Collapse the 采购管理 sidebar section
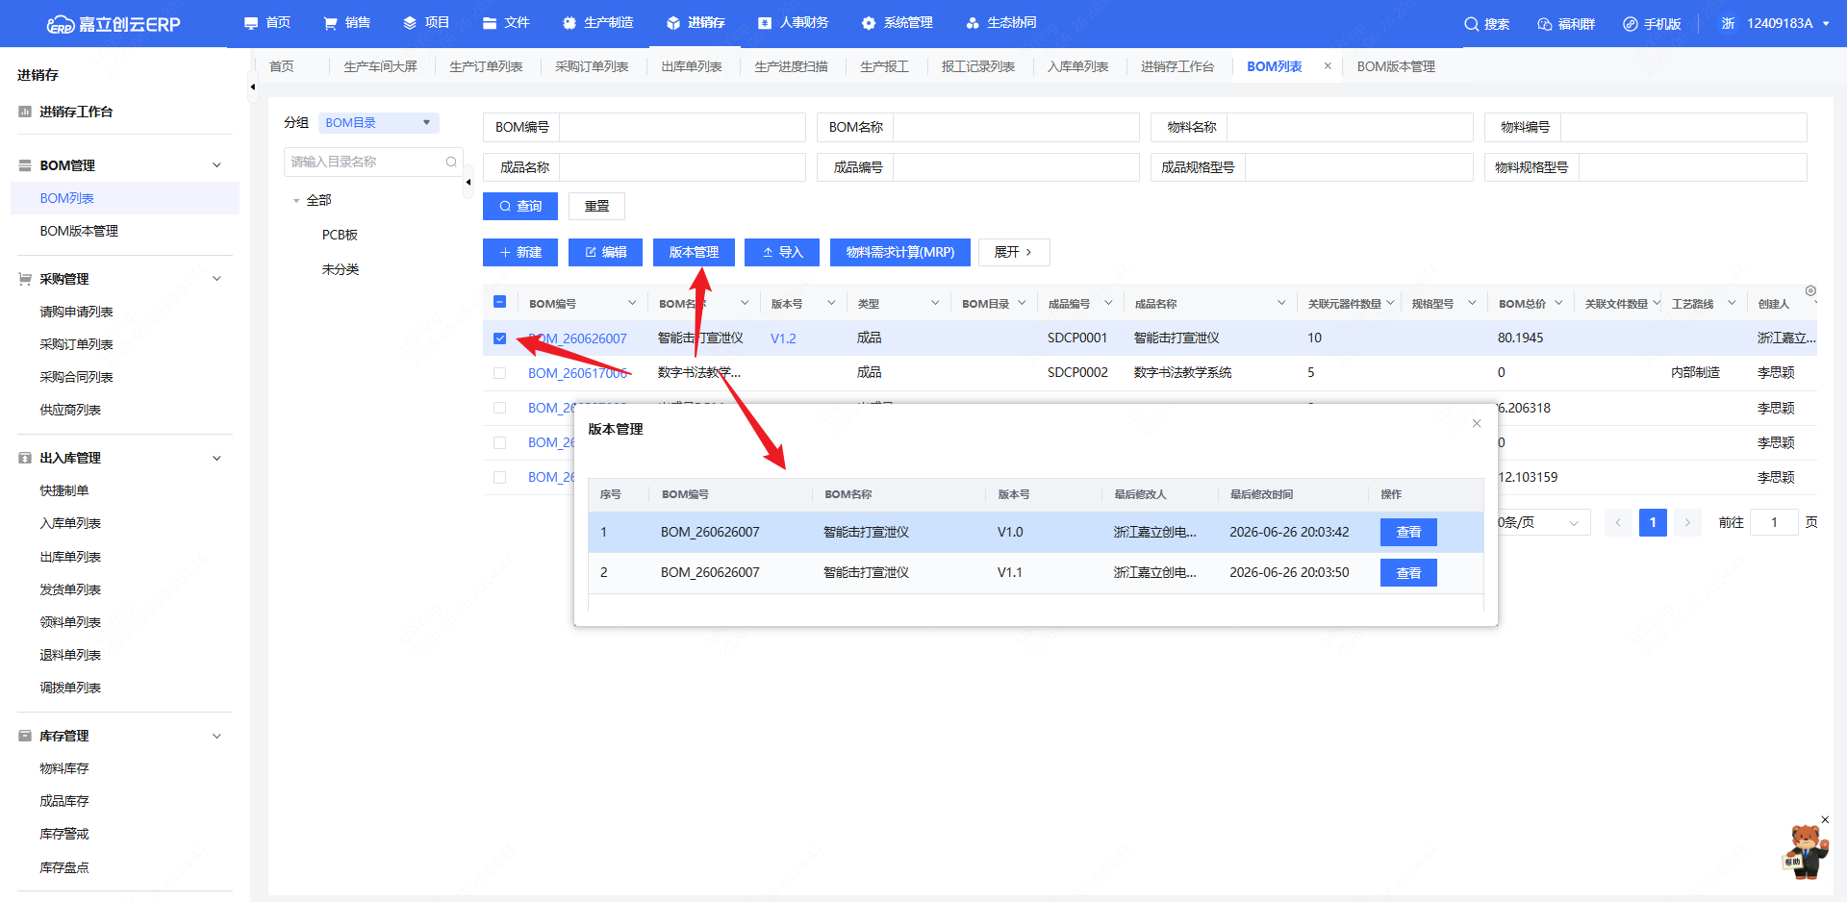 pos(216,279)
